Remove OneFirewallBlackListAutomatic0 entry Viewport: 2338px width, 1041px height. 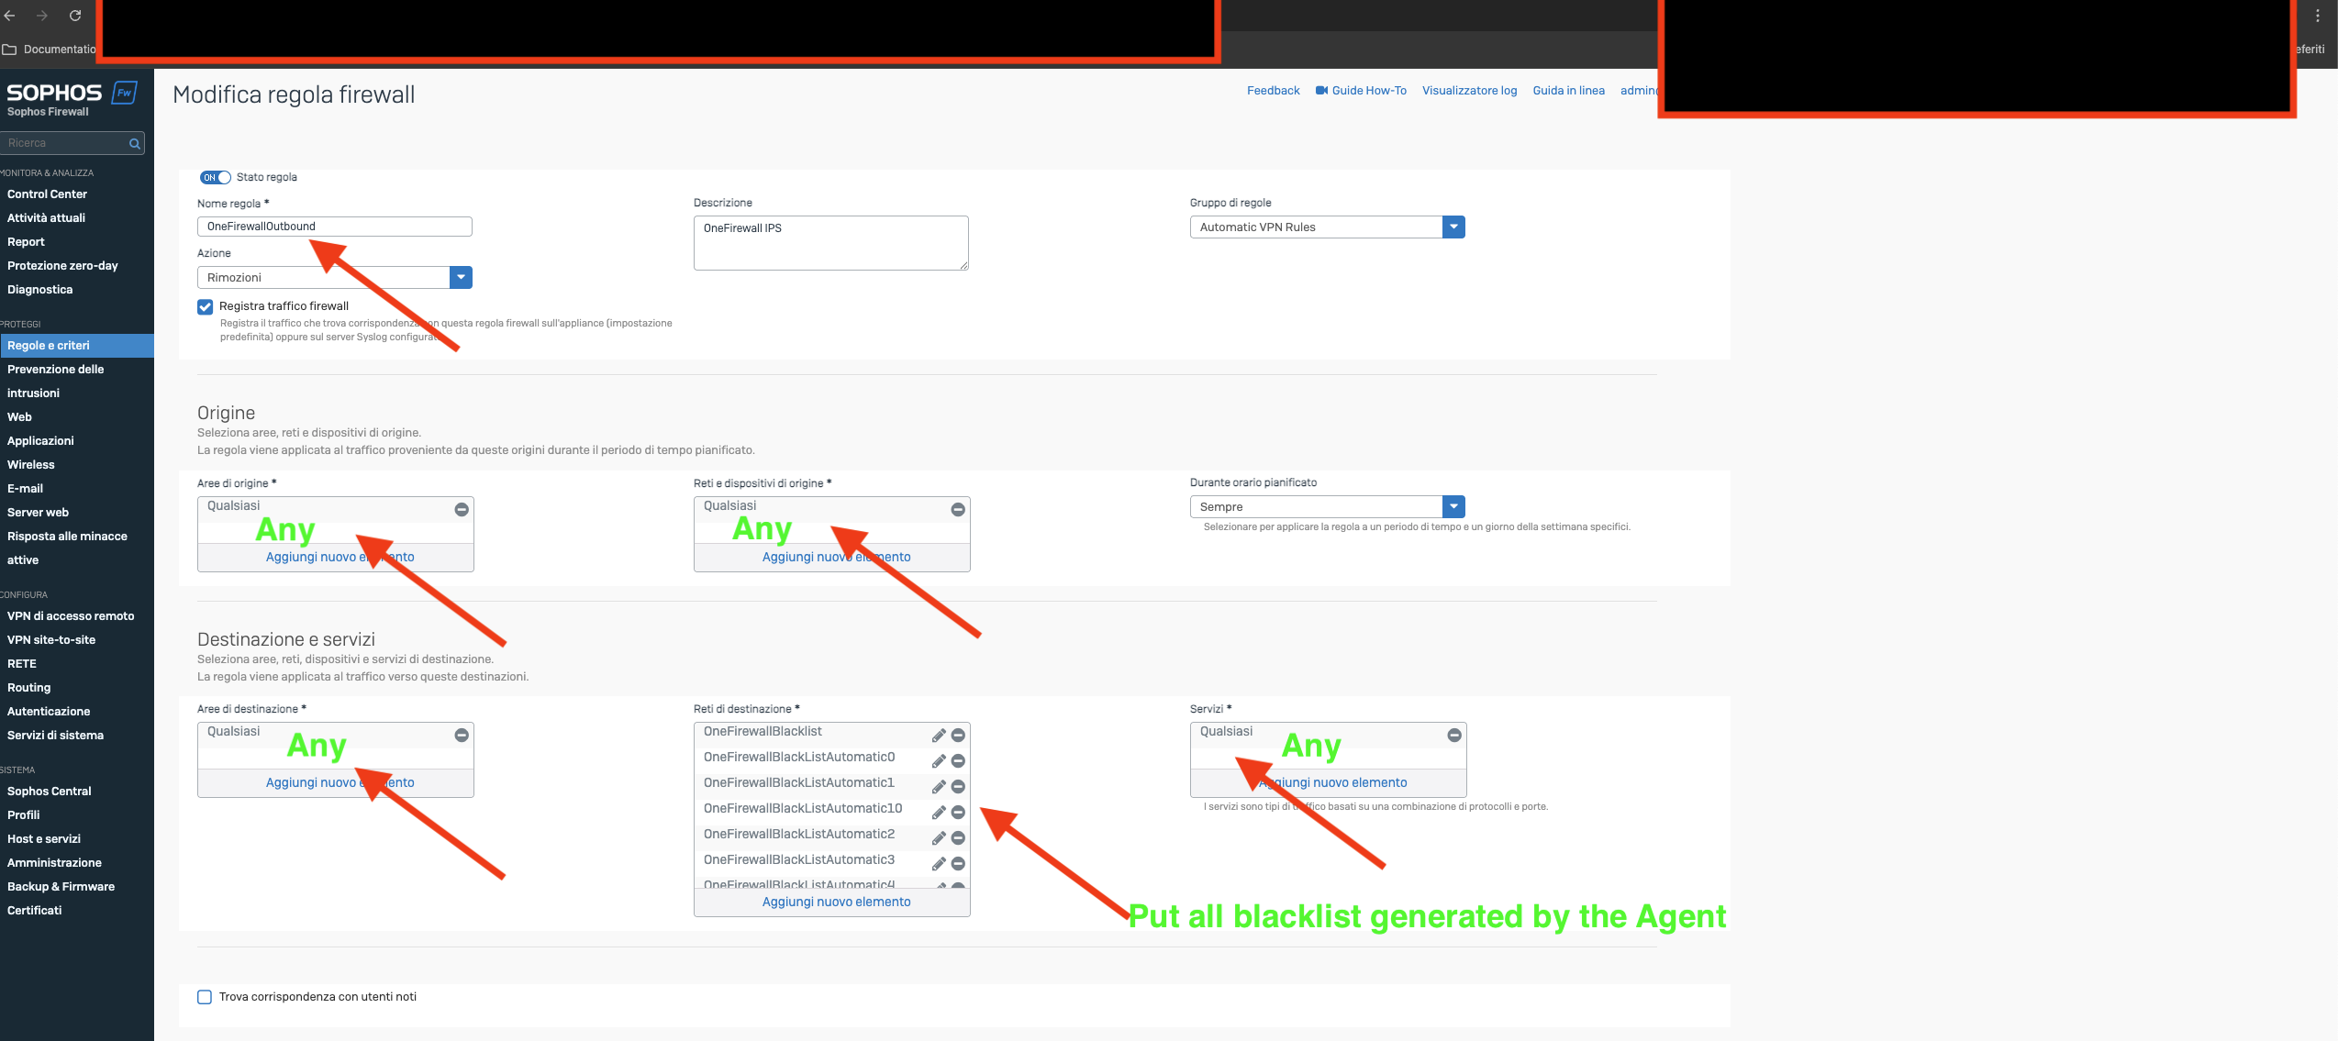click(958, 761)
